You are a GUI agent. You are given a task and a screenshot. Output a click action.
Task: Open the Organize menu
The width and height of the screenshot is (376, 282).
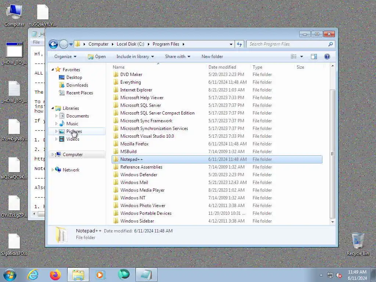(65, 57)
